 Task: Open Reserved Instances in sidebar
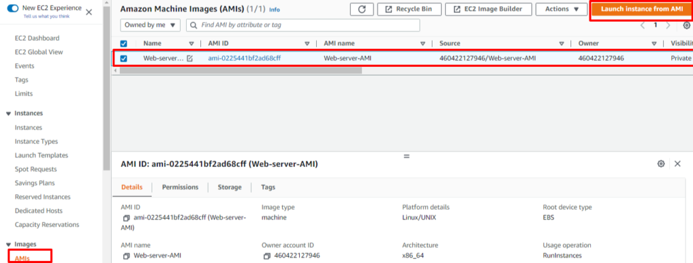tap(43, 197)
